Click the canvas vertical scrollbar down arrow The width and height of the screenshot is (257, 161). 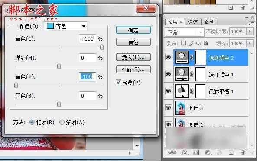pos(137,146)
